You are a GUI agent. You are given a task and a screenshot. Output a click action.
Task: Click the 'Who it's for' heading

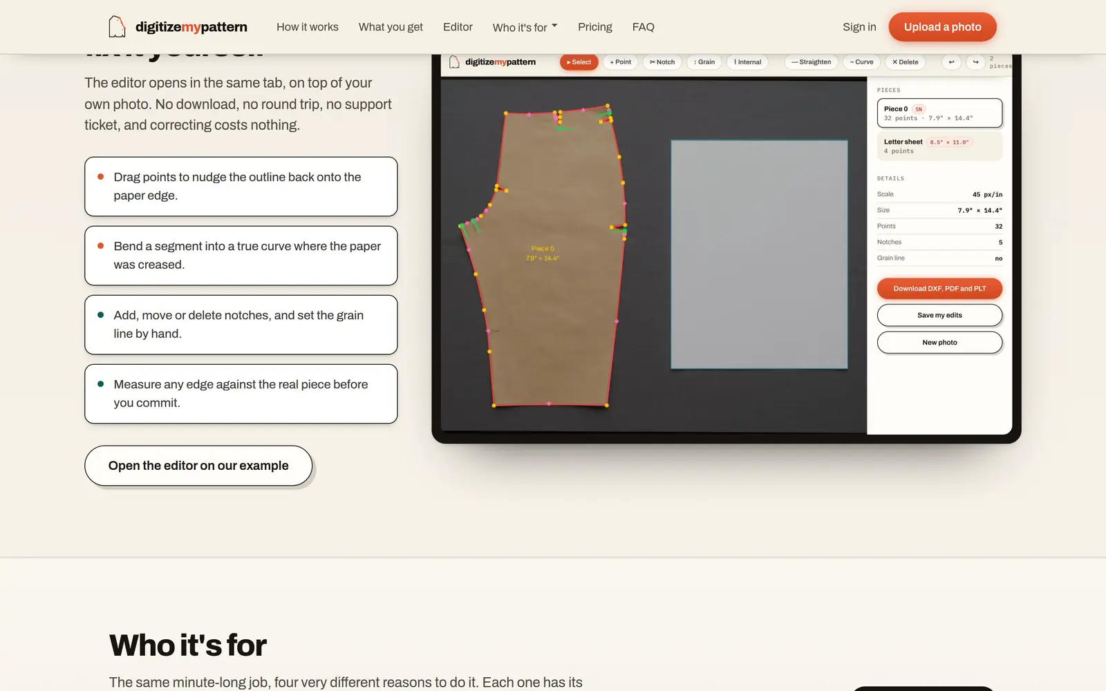click(x=188, y=645)
